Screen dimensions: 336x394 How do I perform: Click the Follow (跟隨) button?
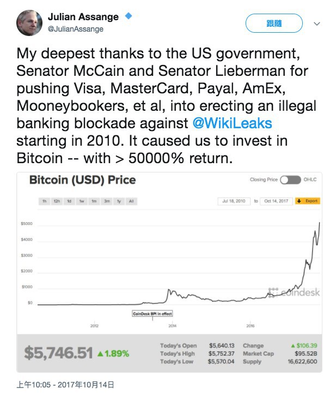tap(274, 23)
